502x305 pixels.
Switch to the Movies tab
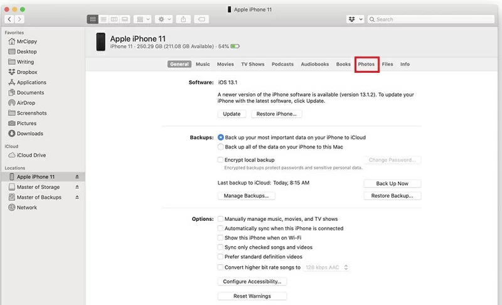[225, 64]
